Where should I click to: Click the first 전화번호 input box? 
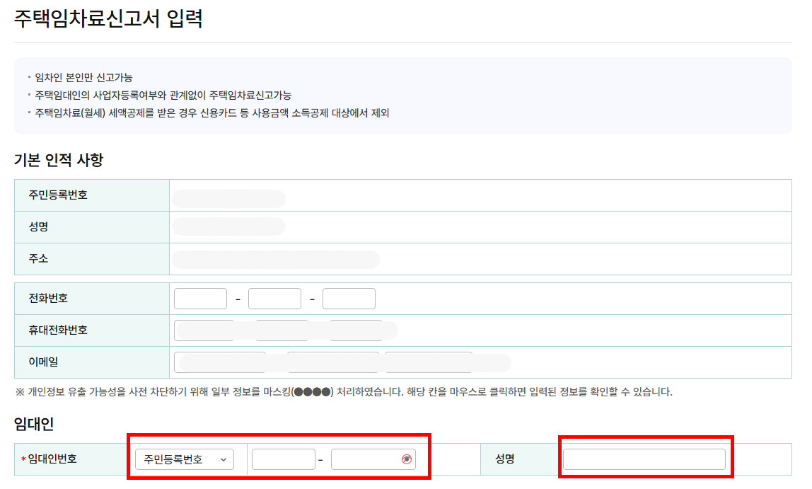[x=200, y=298]
